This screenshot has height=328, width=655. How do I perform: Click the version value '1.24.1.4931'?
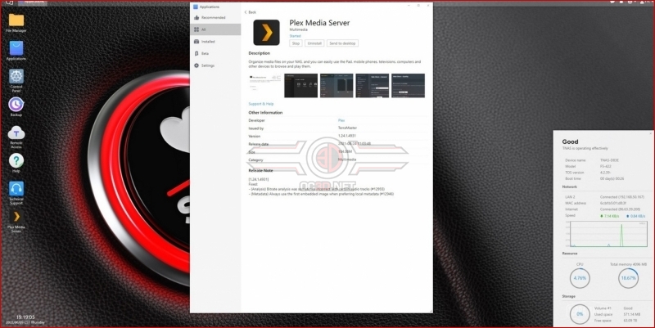tap(347, 136)
